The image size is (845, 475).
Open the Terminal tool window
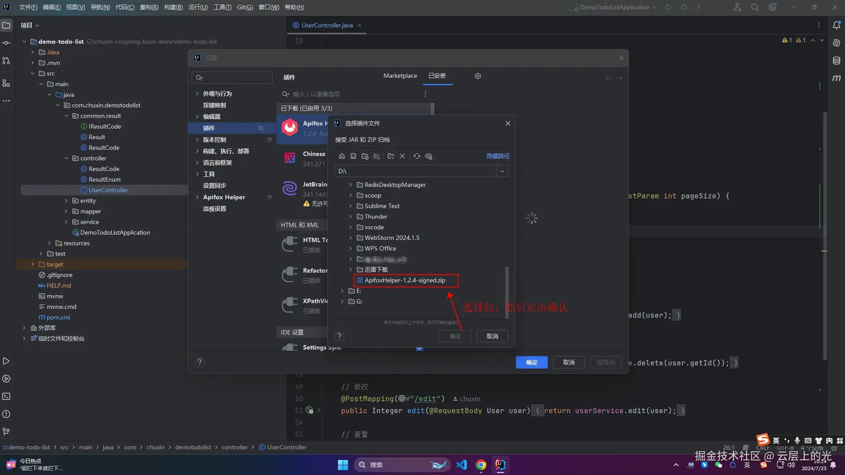pyautogui.click(x=6, y=396)
